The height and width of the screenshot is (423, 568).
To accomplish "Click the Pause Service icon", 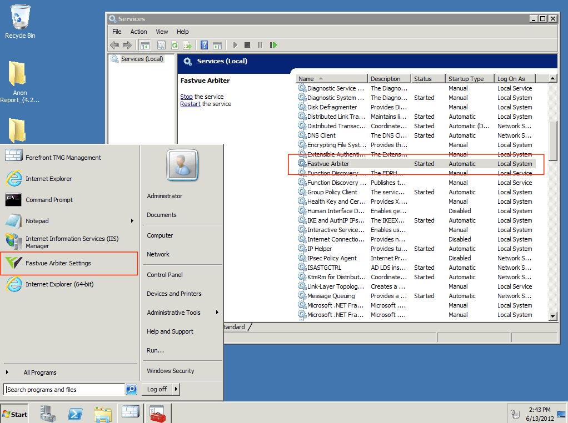I will (x=260, y=45).
